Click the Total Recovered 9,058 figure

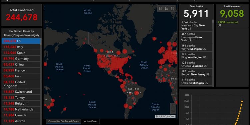click(x=232, y=13)
